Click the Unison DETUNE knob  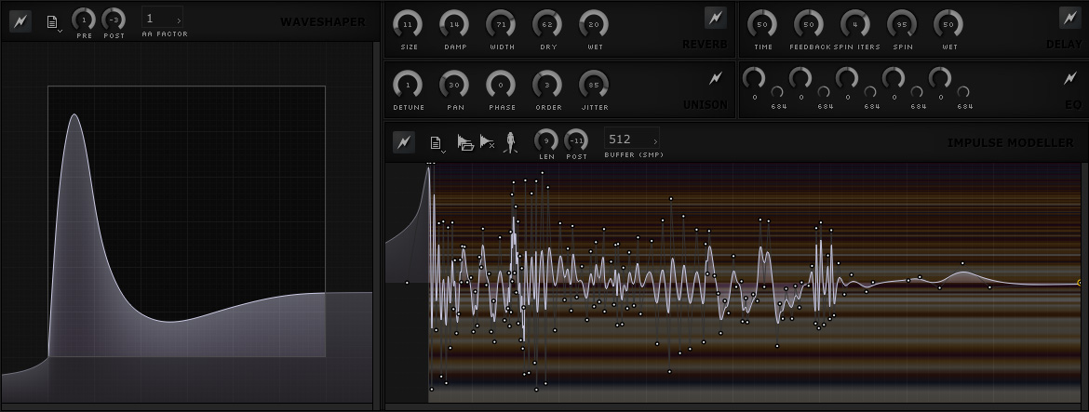point(408,85)
